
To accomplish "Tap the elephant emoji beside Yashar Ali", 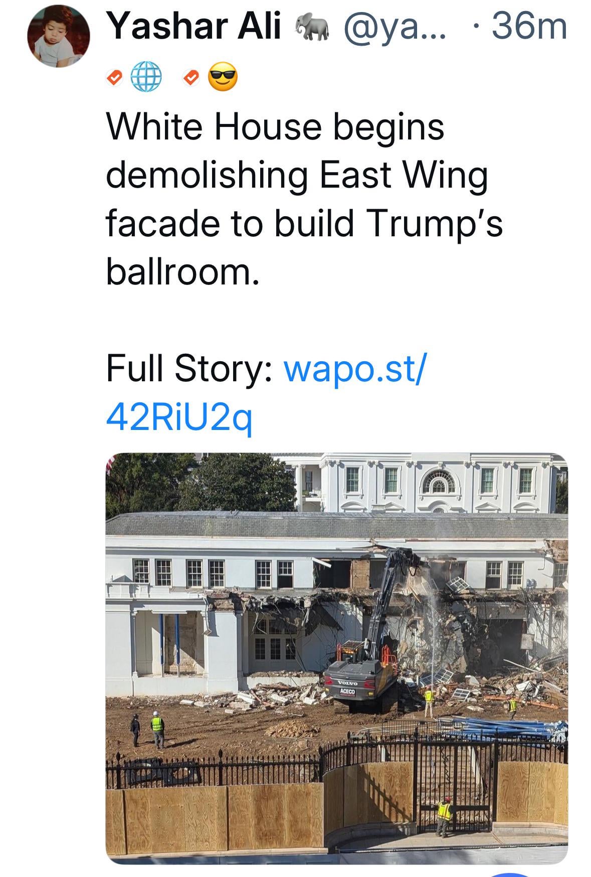I will (x=311, y=27).
